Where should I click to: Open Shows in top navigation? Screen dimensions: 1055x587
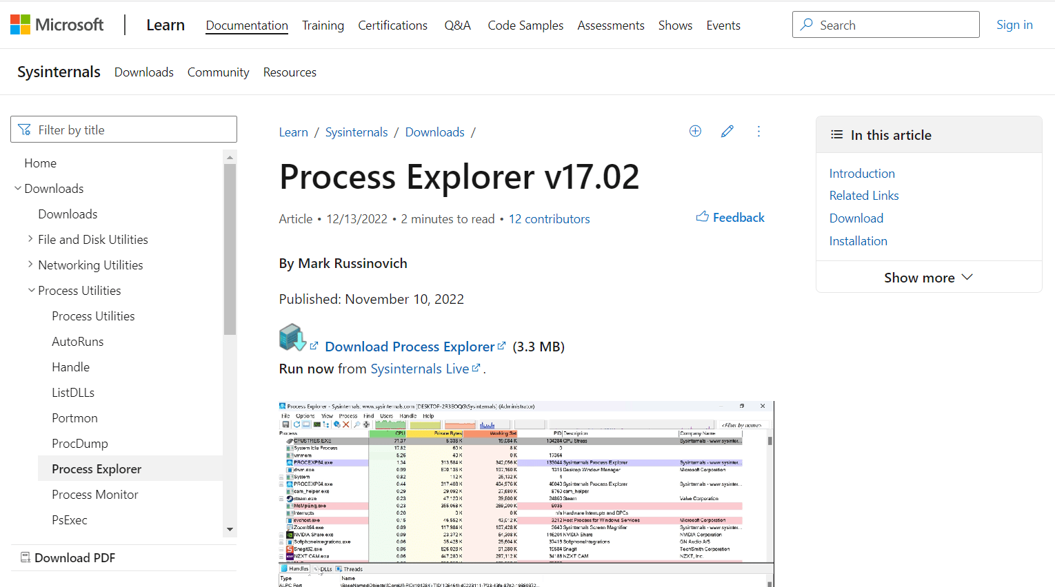[x=675, y=25]
